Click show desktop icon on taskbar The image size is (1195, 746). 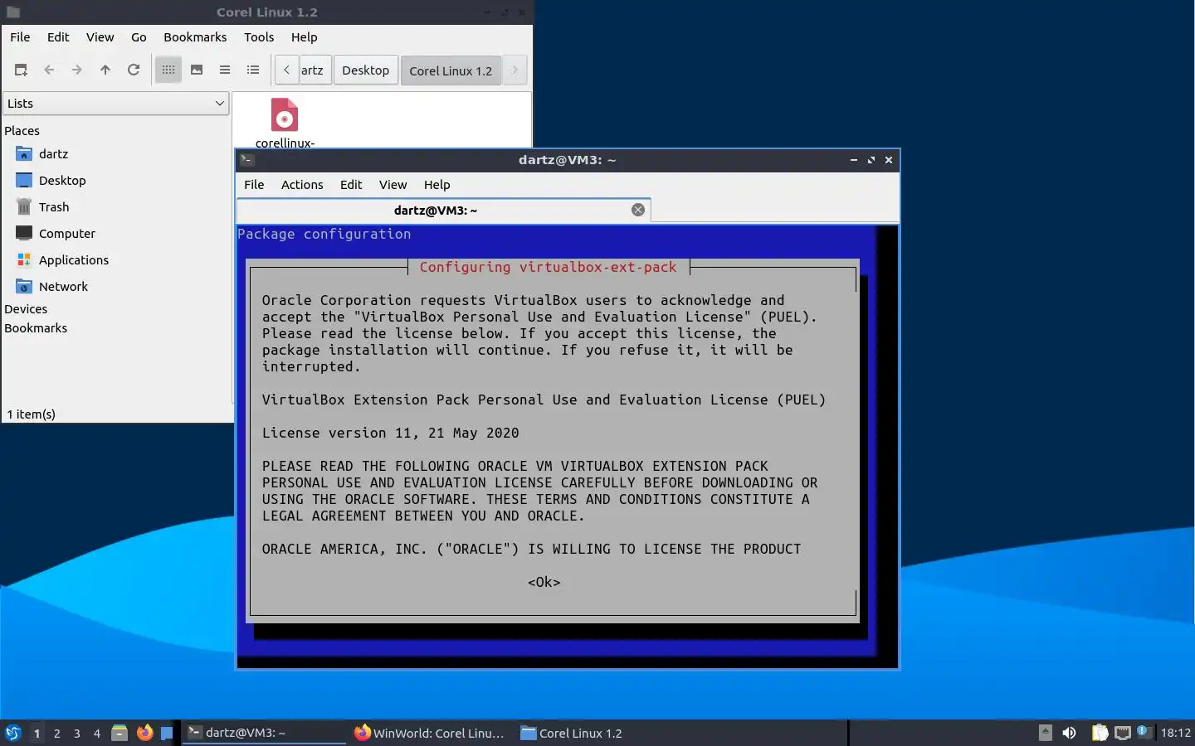167,733
